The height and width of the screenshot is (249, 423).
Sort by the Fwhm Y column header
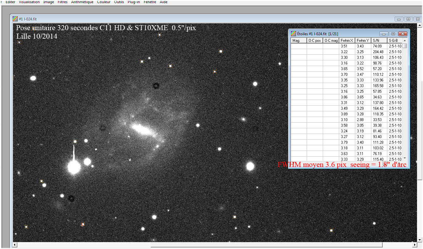tap(363, 41)
